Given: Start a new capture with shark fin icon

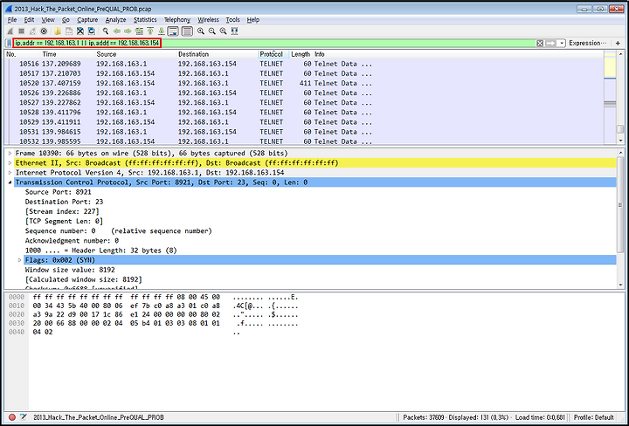Looking at the screenshot, I should [x=10, y=31].
